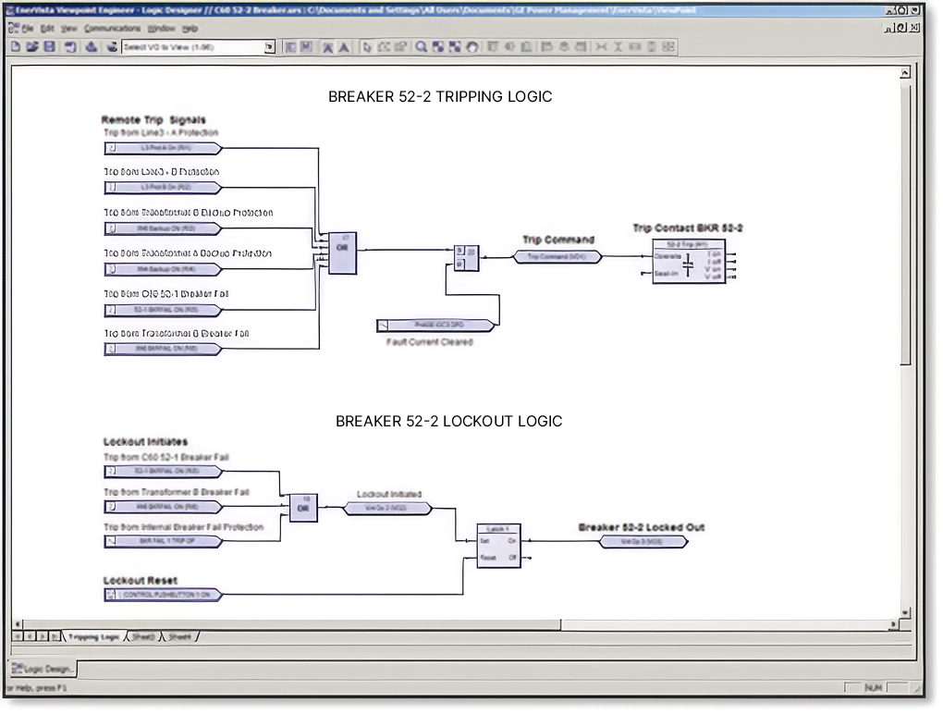Click the horizontal scrollbar thumb
Image resolution: width=943 pixels, height=714 pixels.
pos(291,625)
